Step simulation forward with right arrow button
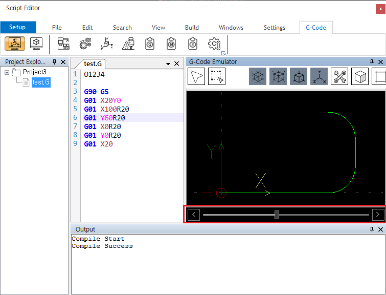 tap(378, 215)
